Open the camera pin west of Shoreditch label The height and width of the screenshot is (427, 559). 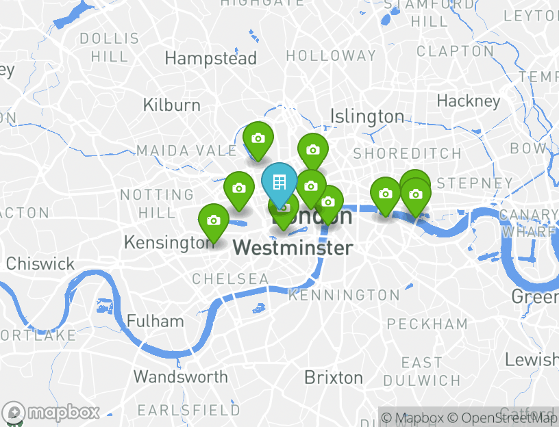312,150
